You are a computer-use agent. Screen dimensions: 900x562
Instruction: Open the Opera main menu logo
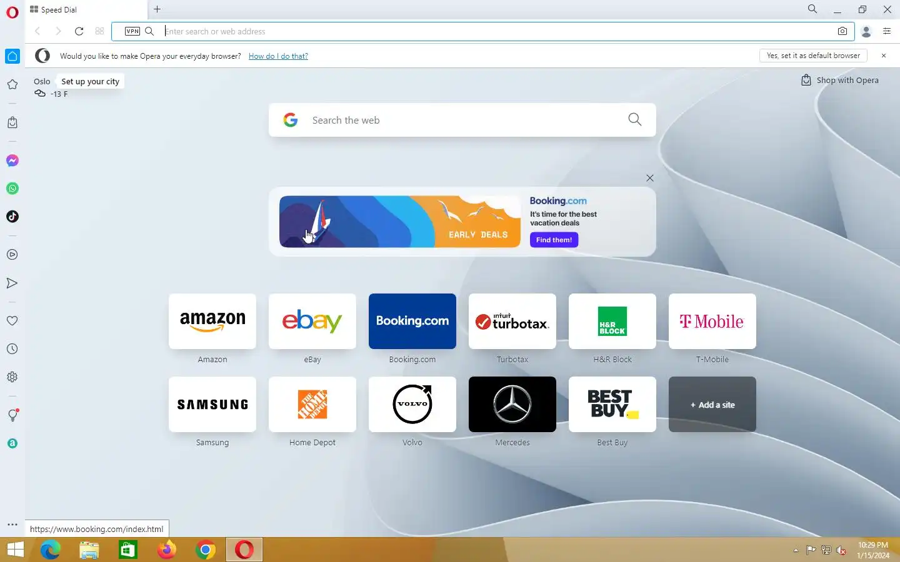[x=12, y=12]
